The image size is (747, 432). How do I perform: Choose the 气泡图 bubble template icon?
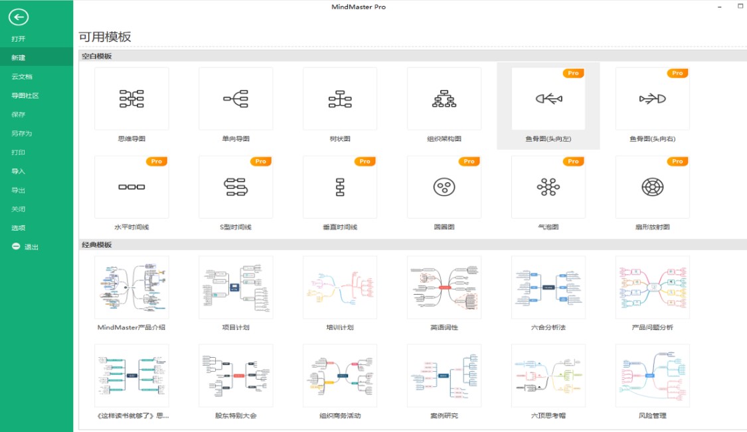click(x=548, y=187)
